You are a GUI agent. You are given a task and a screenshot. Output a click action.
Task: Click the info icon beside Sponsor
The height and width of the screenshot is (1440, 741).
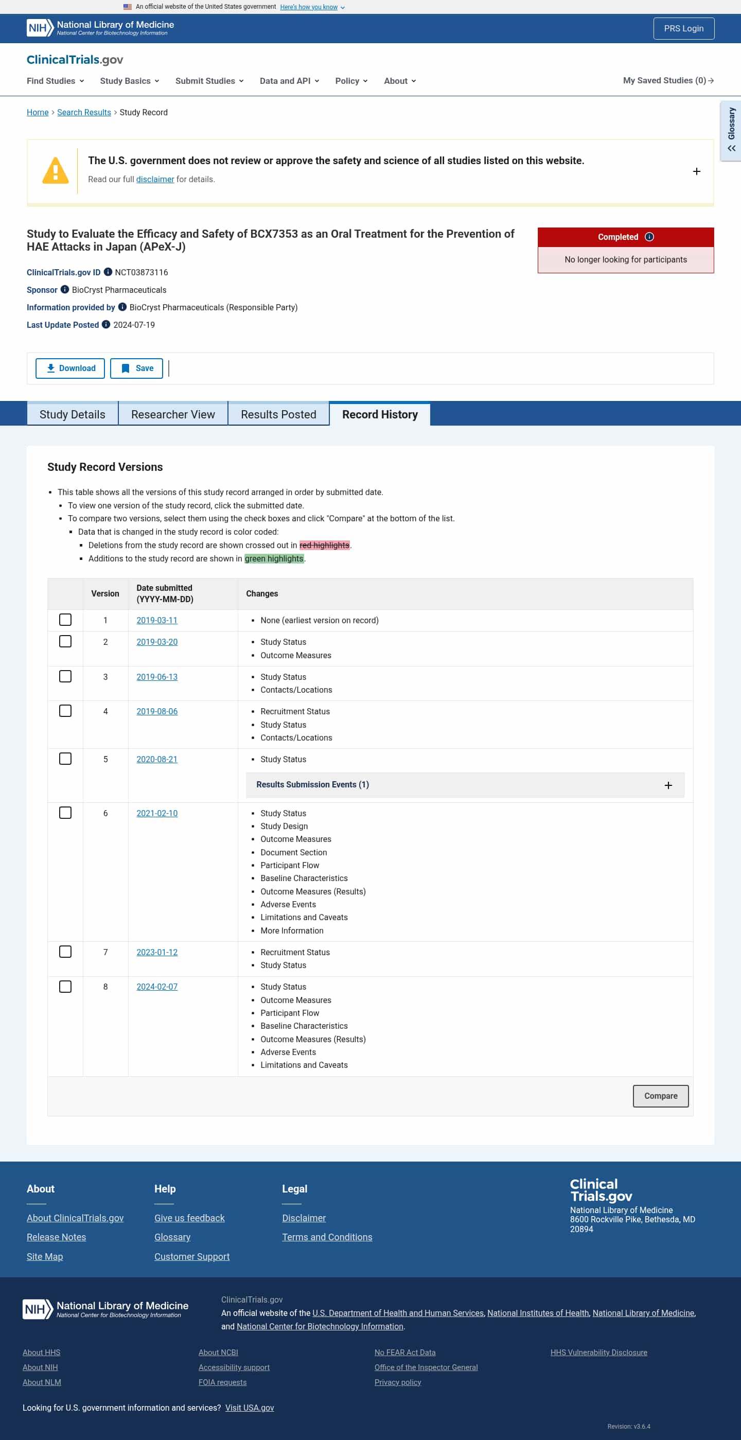click(65, 290)
